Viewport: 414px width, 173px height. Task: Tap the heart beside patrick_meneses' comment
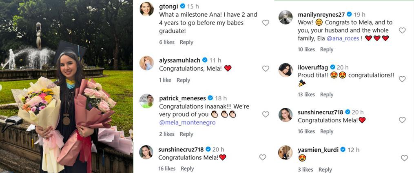(266, 114)
